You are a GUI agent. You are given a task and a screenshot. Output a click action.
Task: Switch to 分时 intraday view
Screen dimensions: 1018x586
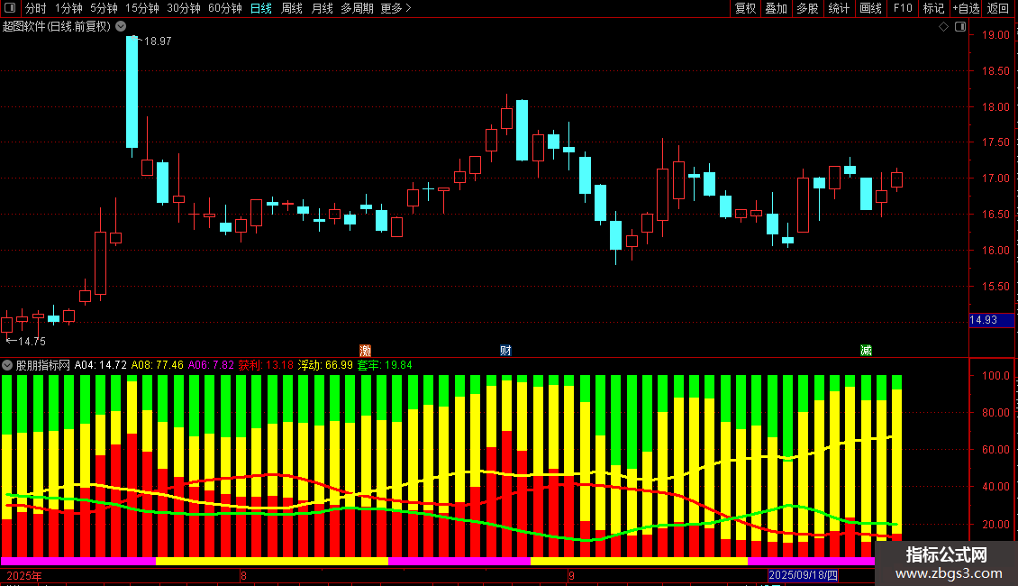point(36,8)
